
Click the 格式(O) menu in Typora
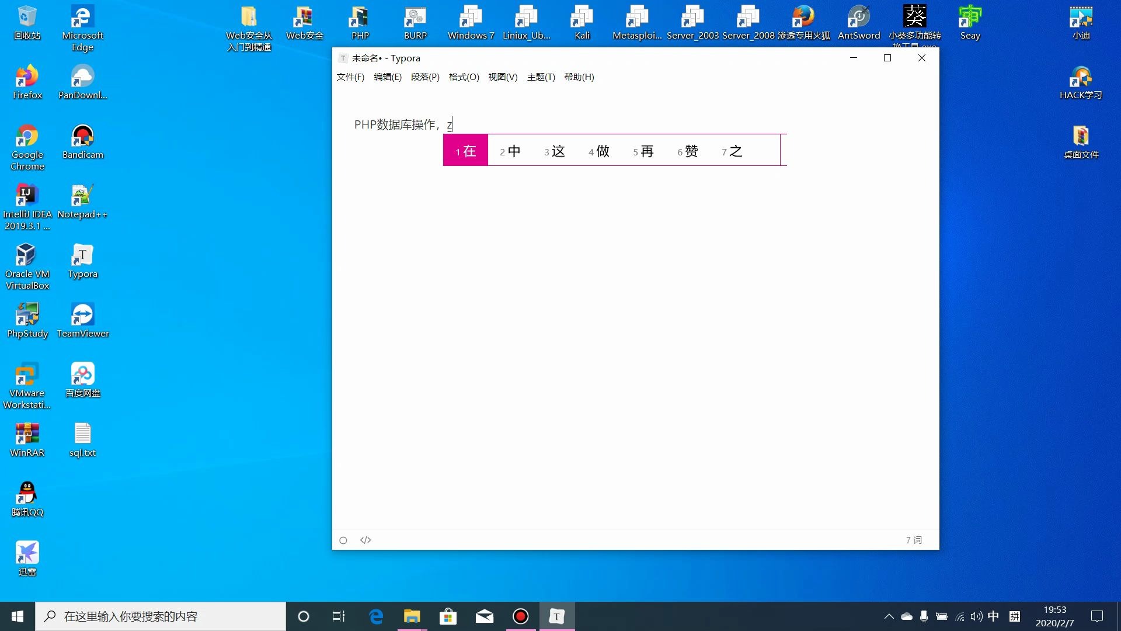(463, 77)
